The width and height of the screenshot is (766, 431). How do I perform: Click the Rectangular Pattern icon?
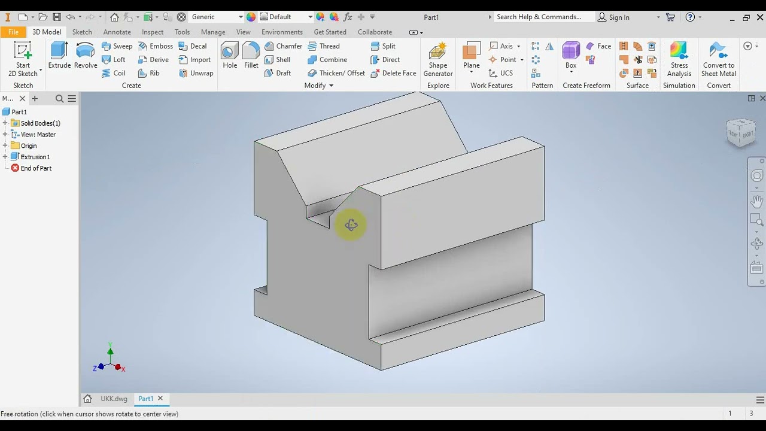coord(536,46)
